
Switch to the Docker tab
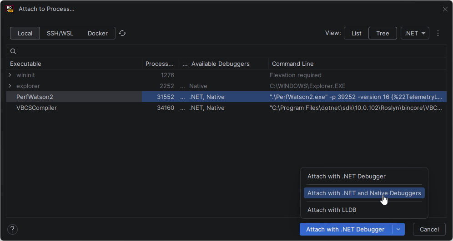pyautogui.click(x=98, y=33)
